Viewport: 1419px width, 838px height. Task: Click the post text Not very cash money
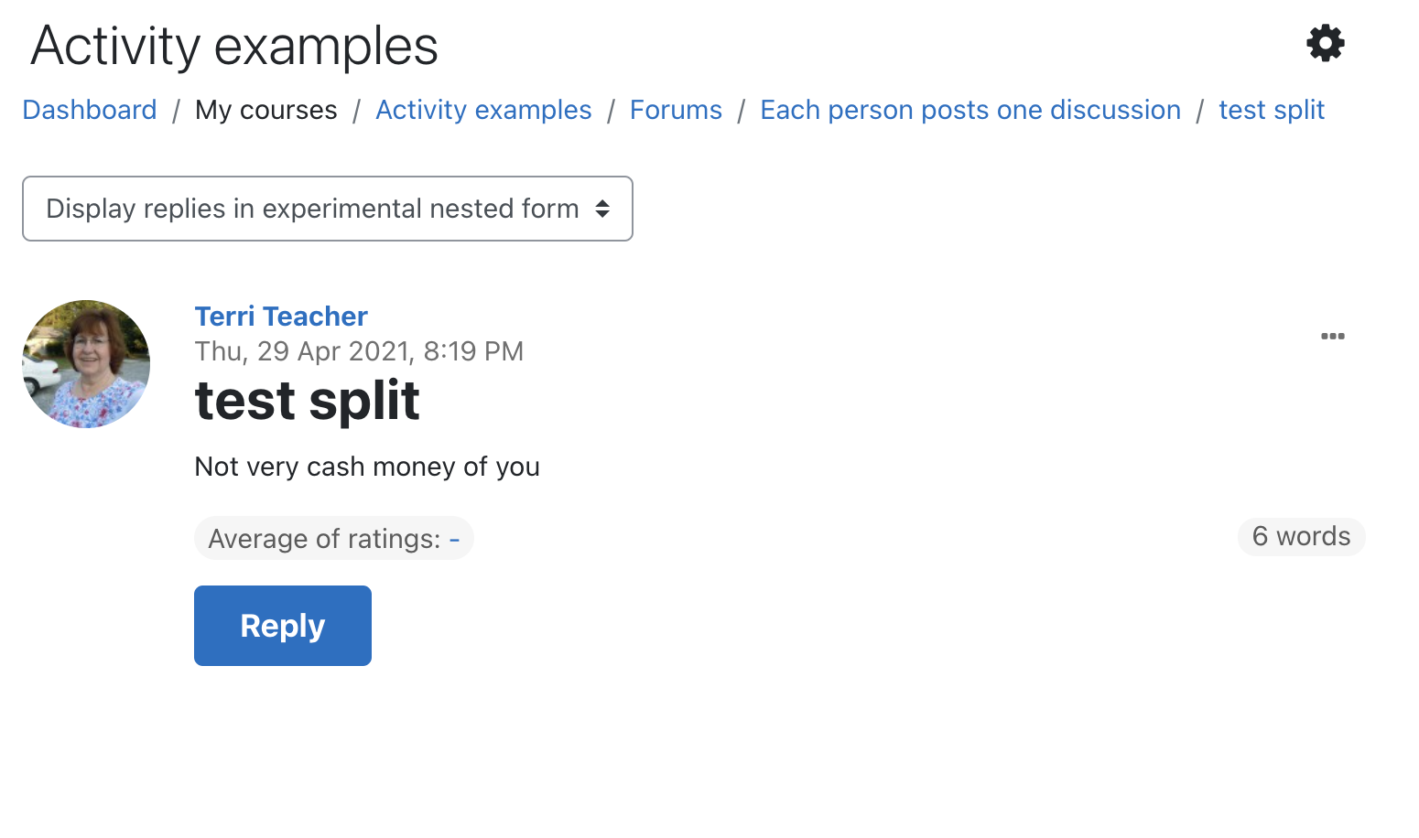coord(367,467)
